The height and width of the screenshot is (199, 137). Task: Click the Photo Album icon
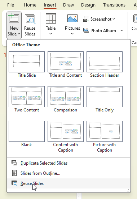coord(86,30)
